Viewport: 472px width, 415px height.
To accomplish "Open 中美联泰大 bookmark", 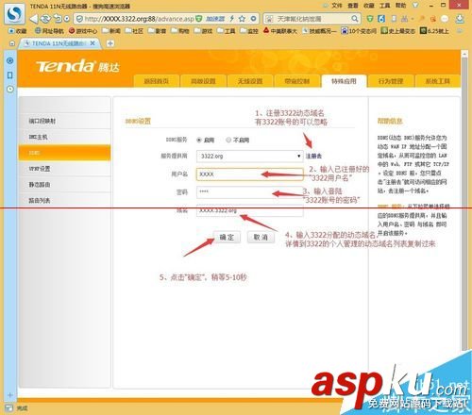I will click(280, 31).
